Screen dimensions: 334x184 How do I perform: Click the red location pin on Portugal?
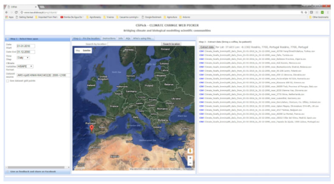pyautogui.click(x=92, y=128)
